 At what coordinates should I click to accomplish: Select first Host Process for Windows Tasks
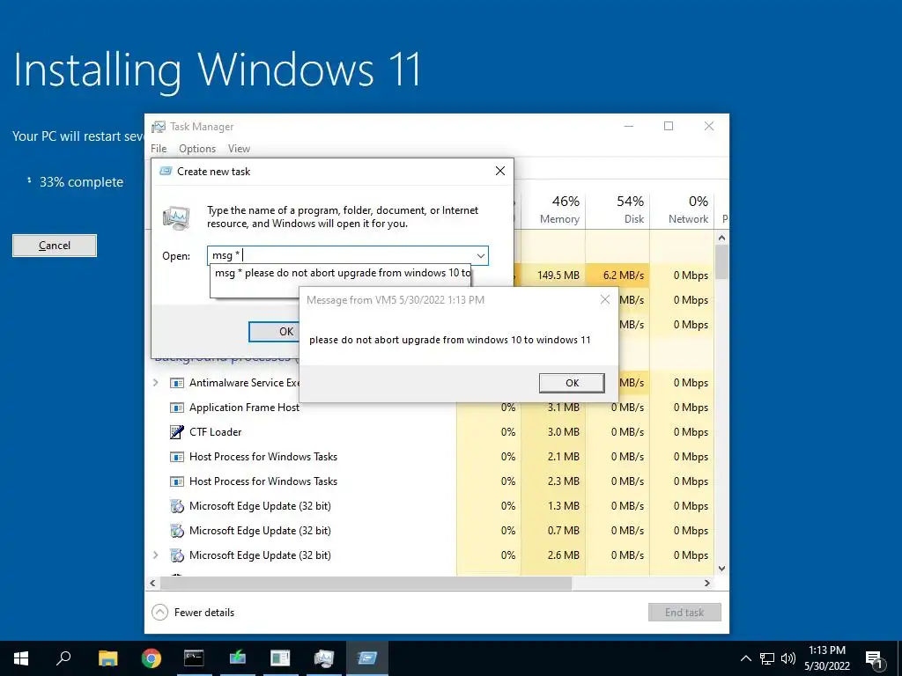pyautogui.click(x=262, y=457)
